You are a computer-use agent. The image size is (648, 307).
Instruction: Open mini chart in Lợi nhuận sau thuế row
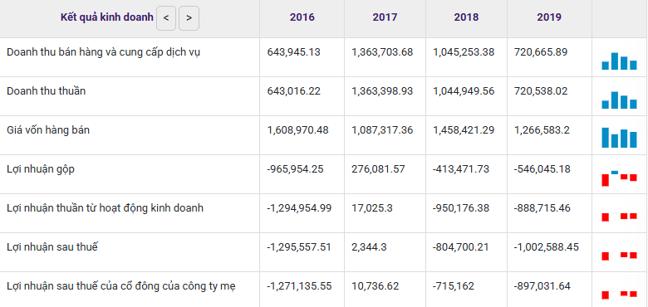coord(619,256)
